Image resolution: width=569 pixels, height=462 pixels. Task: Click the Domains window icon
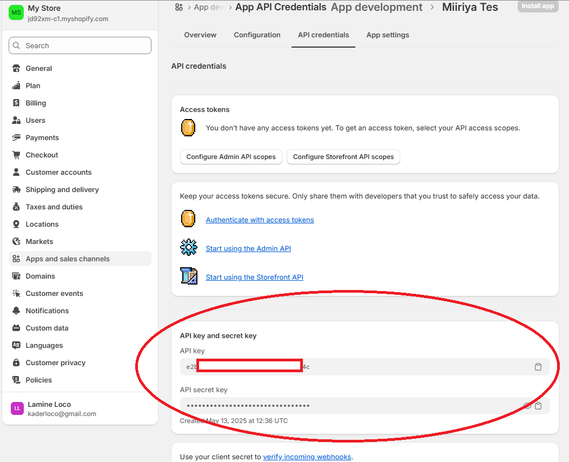point(16,276)
